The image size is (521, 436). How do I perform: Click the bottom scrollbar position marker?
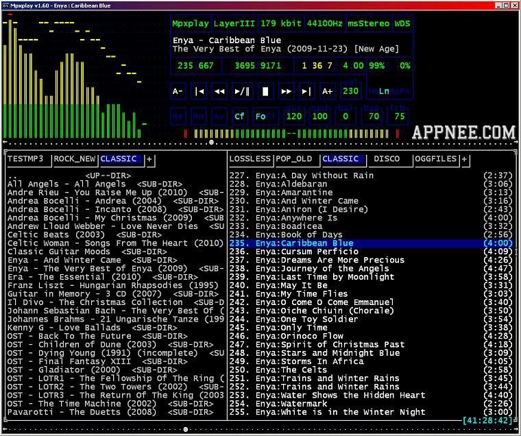coord(186,430)
